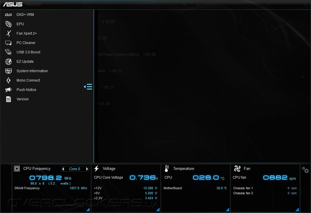Click the EZ Update globe icon
Image resolution: width=311 pixels, height=213 pixels.
(8, 62)
